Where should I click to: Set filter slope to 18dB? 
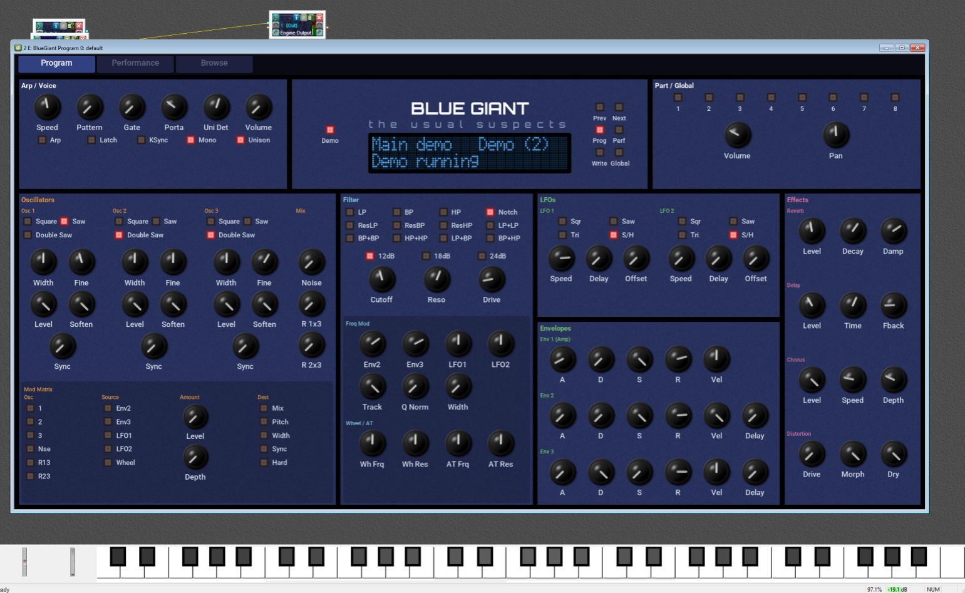pos(426,256)
